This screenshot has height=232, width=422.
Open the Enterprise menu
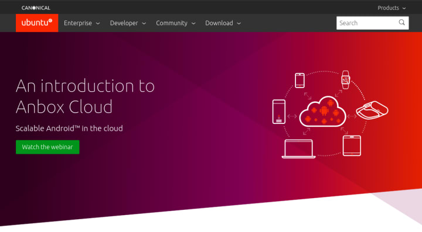[x=82, y=23]
